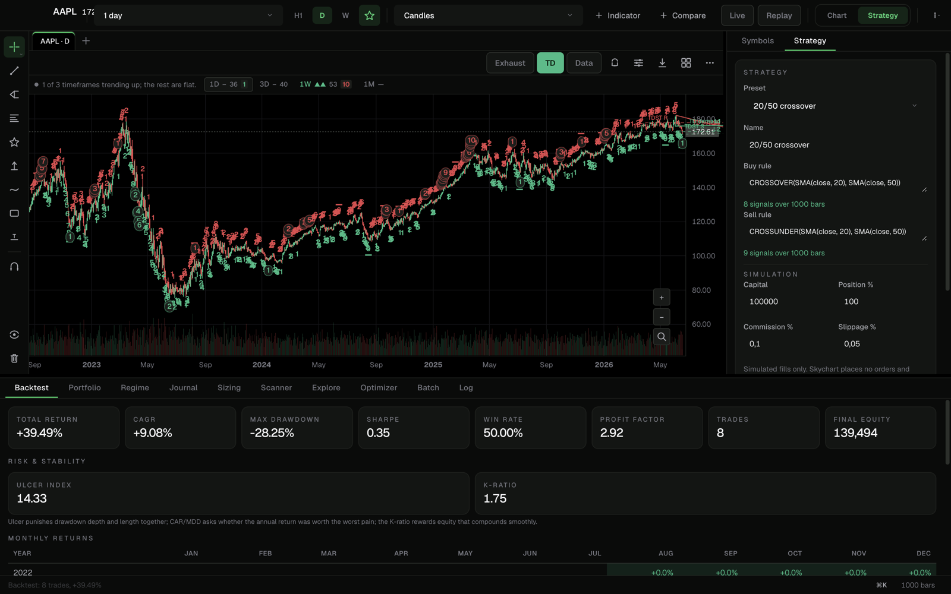
Task: Select the wave curve drawing tool
Action: pyautogui.click(x=14, y=189)
